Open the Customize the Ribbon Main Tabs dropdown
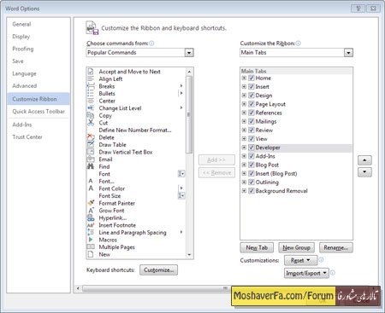 (x=348, y=53)
